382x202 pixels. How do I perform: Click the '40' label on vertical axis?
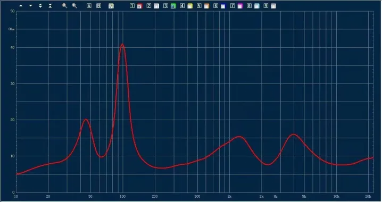[x=12, y=47]
